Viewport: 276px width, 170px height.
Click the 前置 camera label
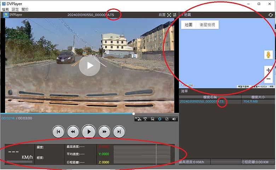162,15
